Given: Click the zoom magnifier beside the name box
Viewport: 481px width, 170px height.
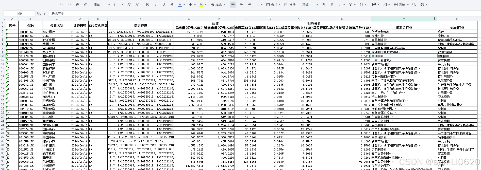Looking at the screenshot, I should click(x=39, y=13).
